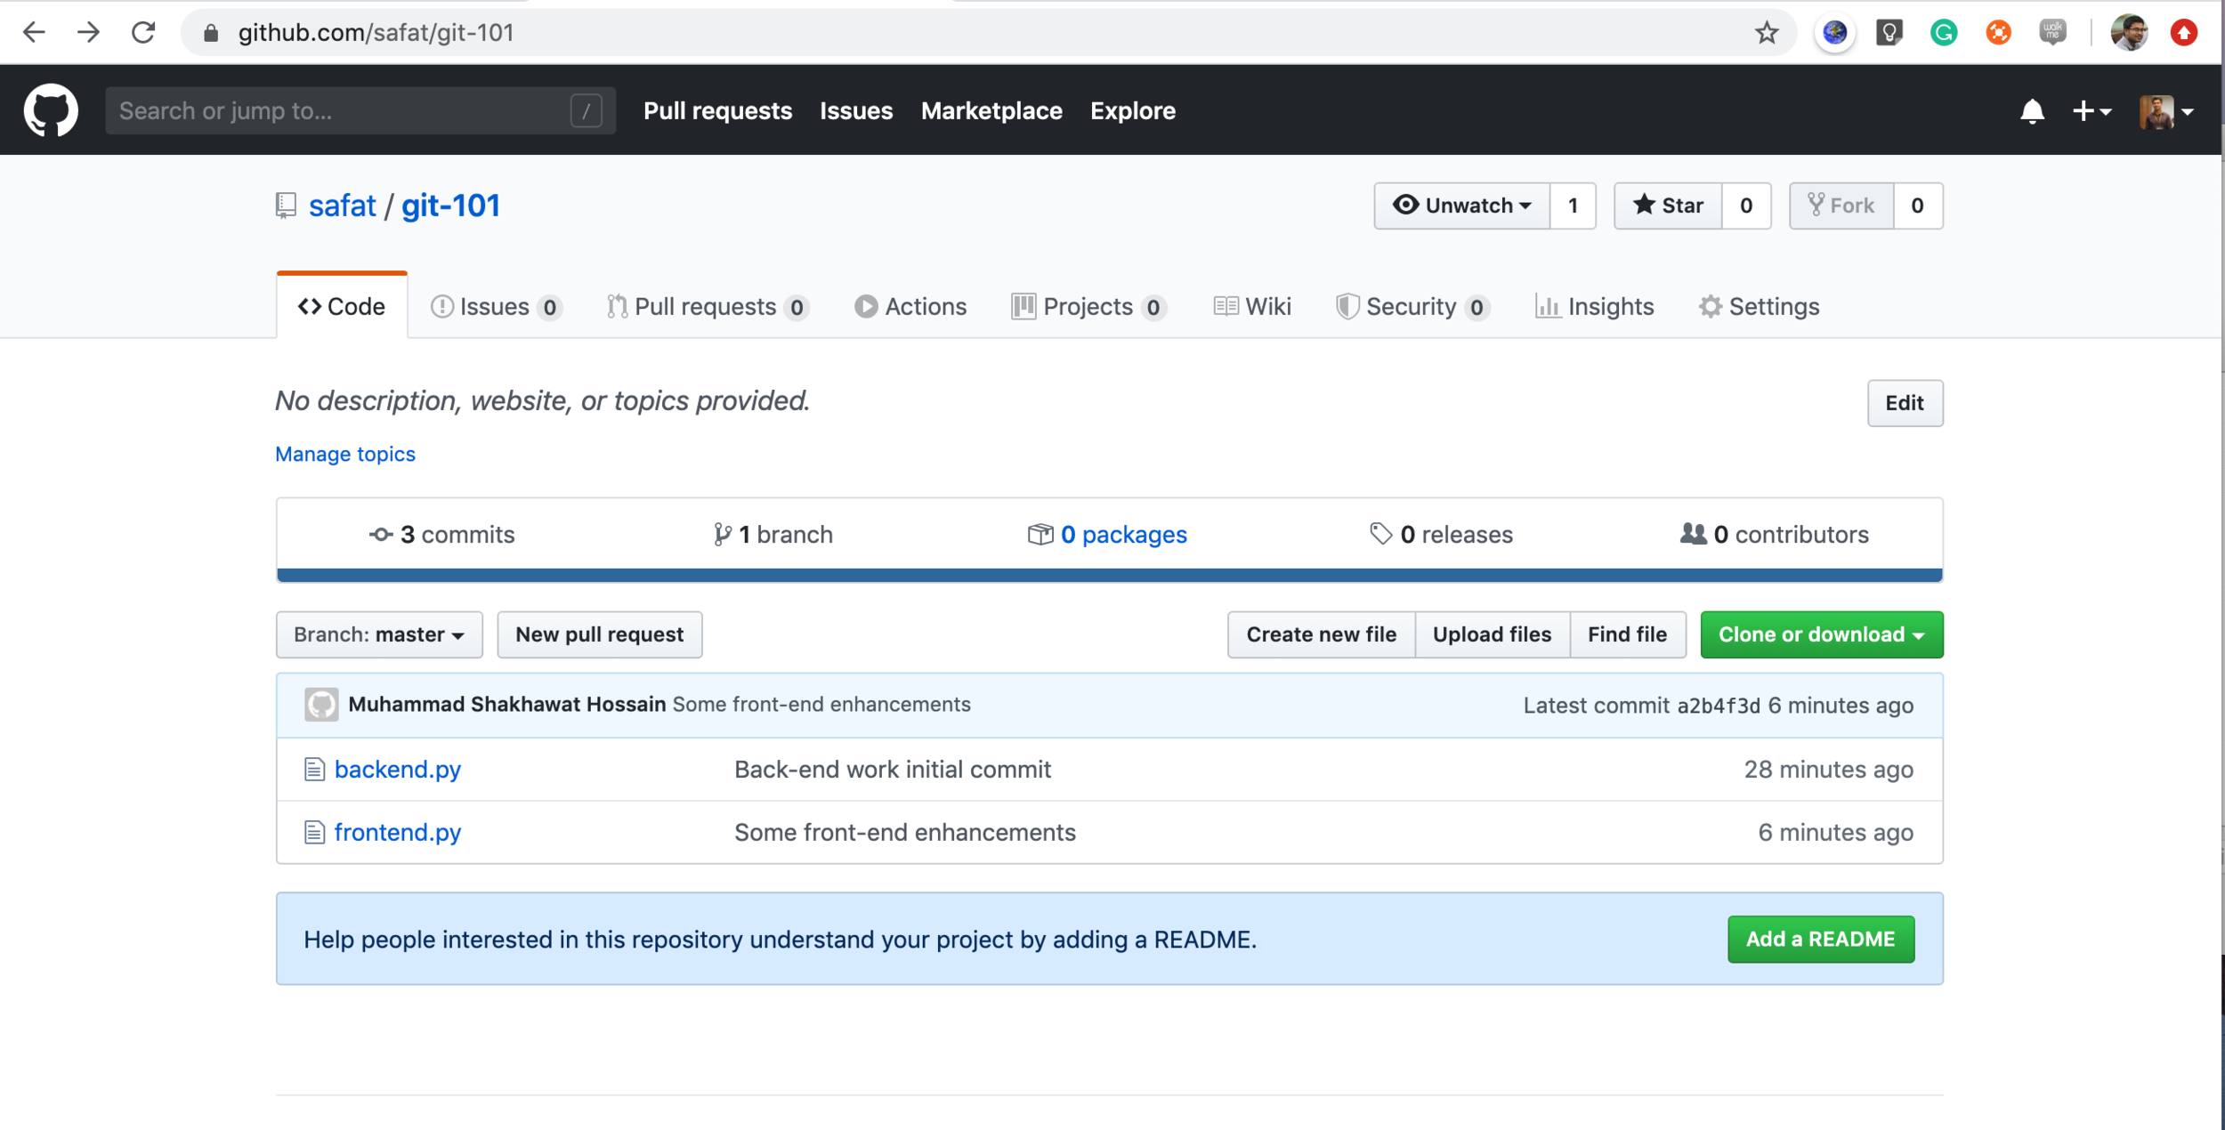Open user avatar account menu

click(2165, 111)
